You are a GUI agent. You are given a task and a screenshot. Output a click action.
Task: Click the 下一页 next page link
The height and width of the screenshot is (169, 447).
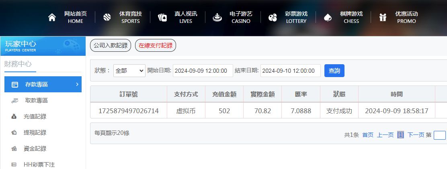coord(416,135)
